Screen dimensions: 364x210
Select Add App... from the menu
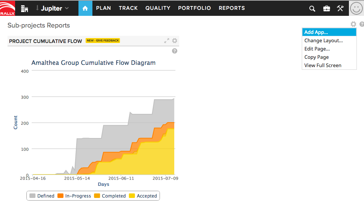316,32
